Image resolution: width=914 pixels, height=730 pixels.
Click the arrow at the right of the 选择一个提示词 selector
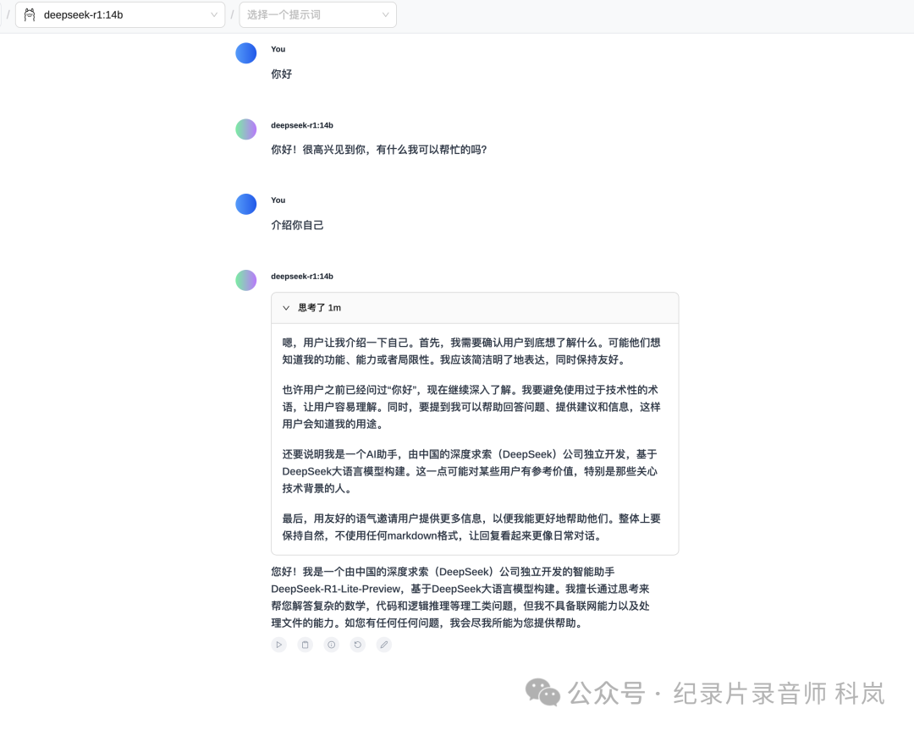point(385,14)
